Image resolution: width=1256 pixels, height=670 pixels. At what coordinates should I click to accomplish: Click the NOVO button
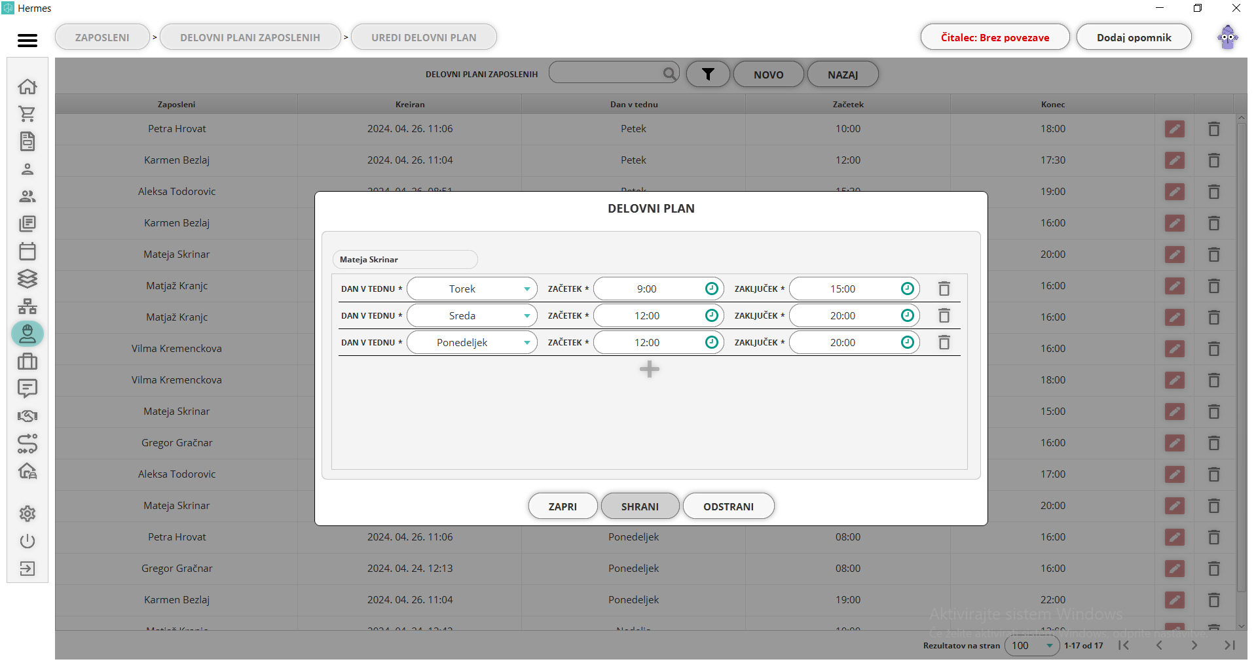point(768,75)
